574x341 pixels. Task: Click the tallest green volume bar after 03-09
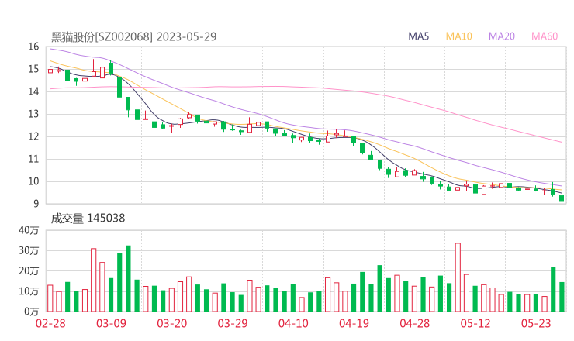(x=128, y=279)
